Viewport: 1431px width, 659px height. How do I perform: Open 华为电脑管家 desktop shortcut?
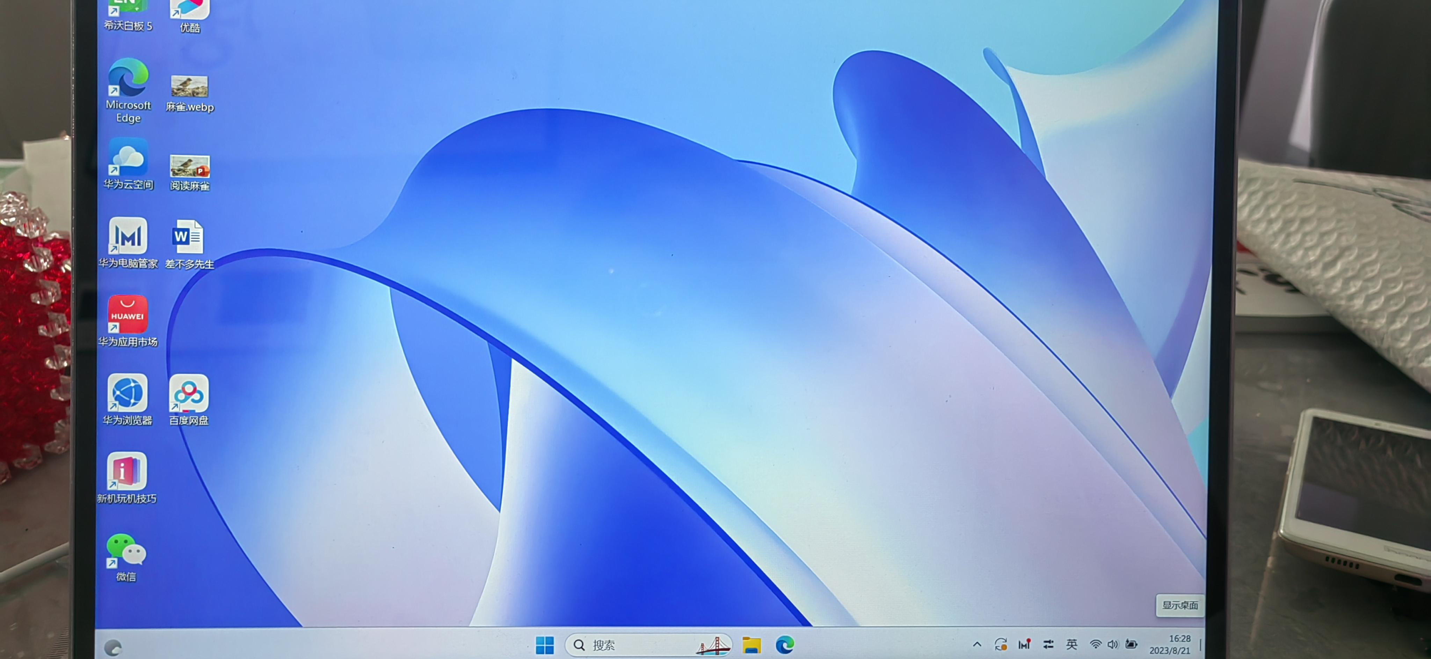[128, 236]
